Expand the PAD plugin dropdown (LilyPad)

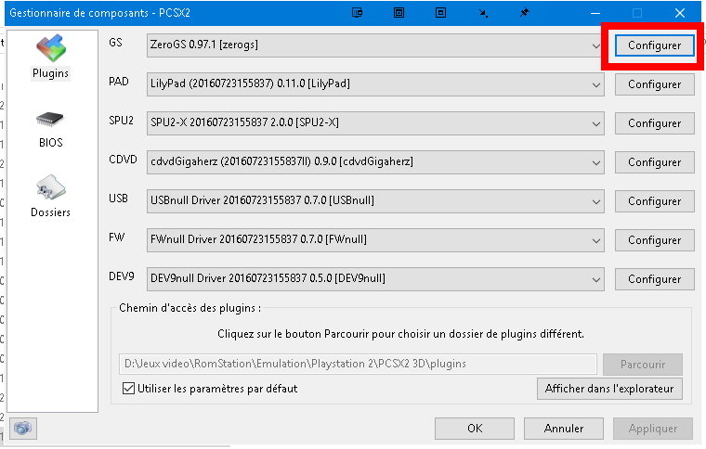point(375,84)
